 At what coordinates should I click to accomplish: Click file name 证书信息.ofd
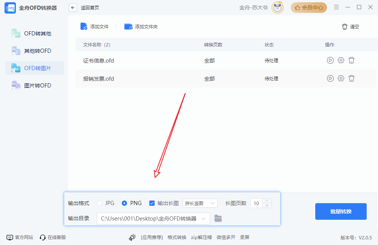[99, 61]
